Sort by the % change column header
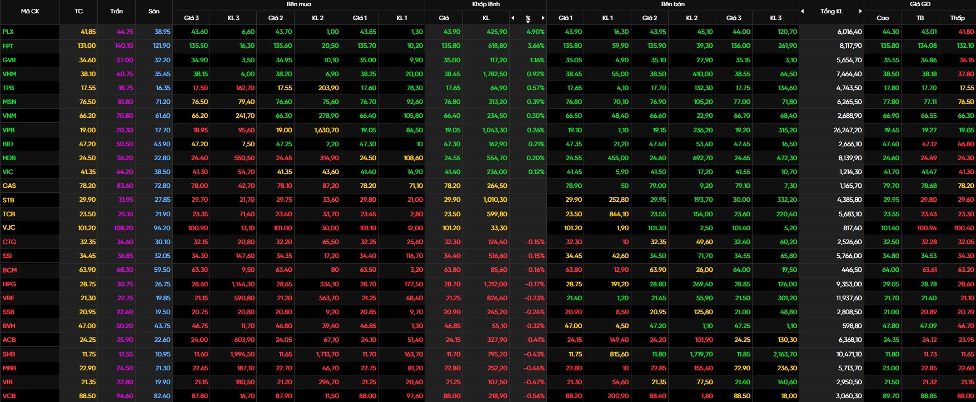The image size is (976, 402). pyautogui.click(x=528, y=18)
